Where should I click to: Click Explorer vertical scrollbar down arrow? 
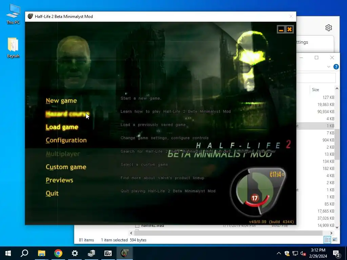337,227
